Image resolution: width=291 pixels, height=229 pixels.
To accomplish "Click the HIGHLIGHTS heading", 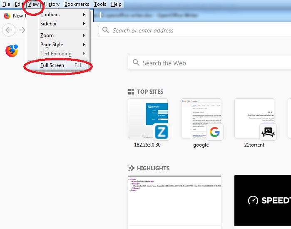I will [153, 168].
